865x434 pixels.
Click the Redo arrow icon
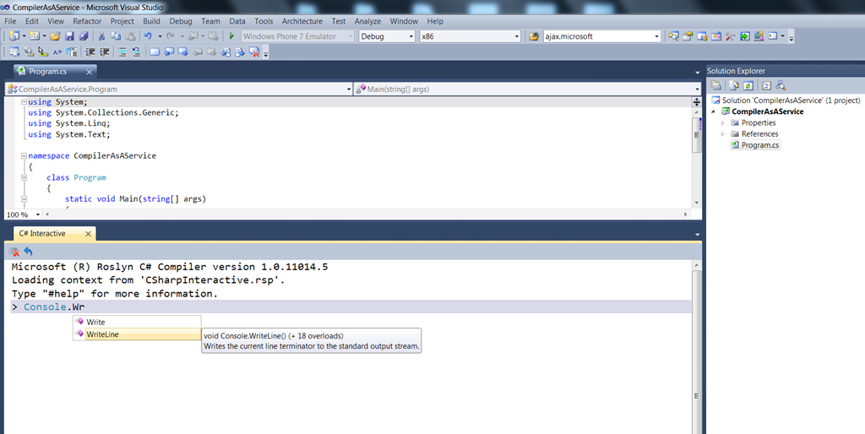point(171,36)
